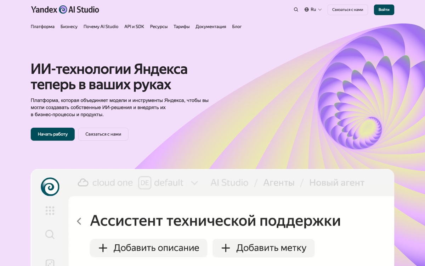Click the cloud one cloud icon
Image resolution: width=425 pixels, height=266 pixels.
(x=83, y=183)
